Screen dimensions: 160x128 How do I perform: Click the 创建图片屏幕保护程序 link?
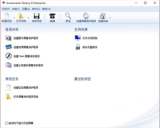(x=26, y=38)
